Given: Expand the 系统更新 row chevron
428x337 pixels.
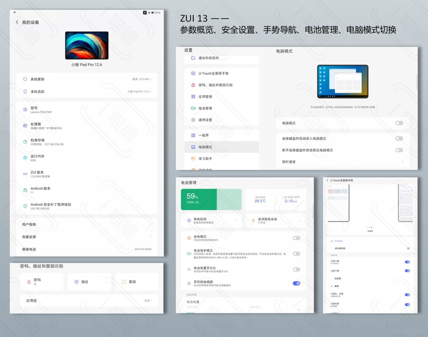Looking at the screenshot, I should (x=151, y=79).
